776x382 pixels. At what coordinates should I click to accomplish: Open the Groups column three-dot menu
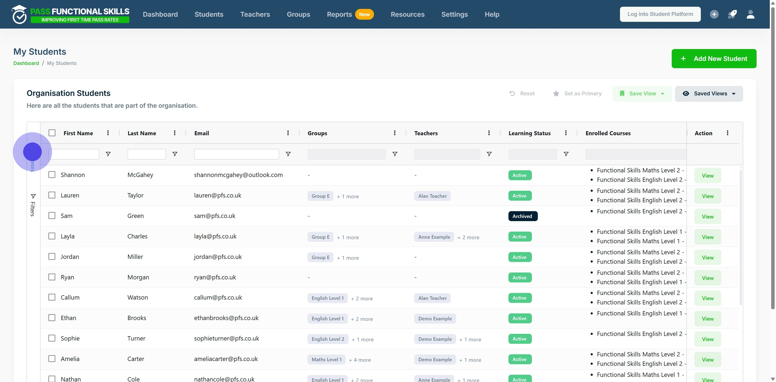[x=395, y=133]
